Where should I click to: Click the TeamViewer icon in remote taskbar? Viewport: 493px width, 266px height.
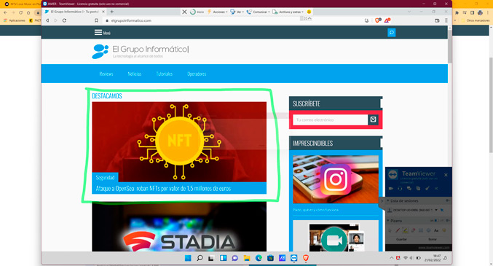[294, 258]
